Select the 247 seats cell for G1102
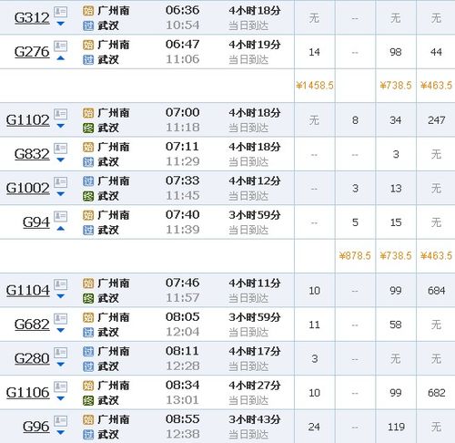 point(436,120)
